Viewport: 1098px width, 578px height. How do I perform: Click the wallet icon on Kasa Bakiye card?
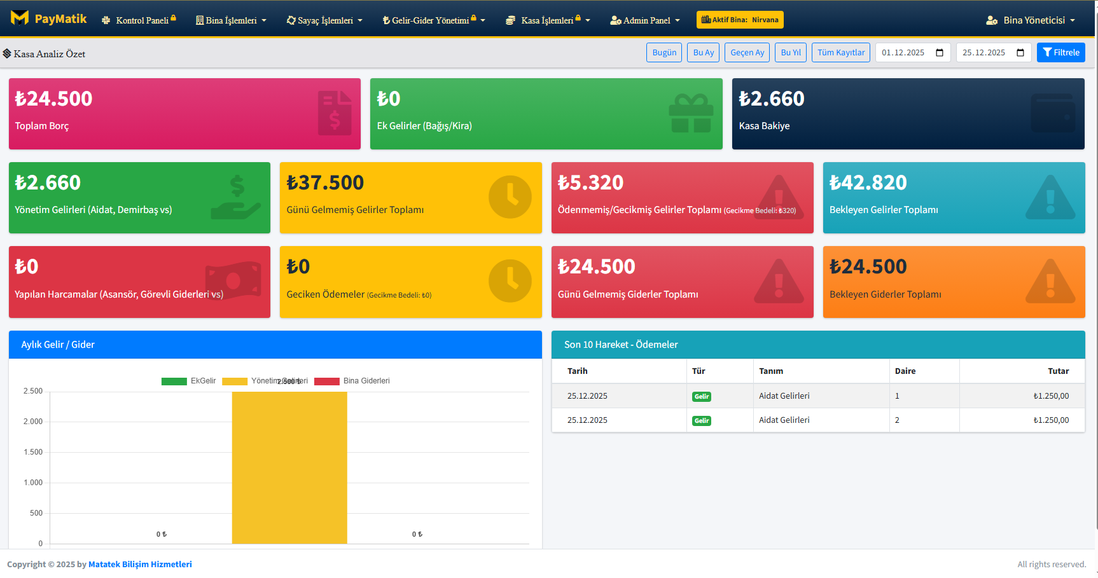[x=1053, y=113]
